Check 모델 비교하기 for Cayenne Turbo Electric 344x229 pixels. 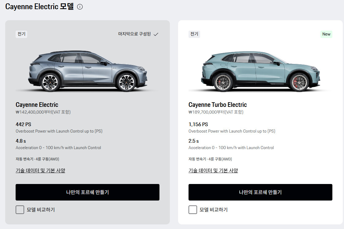[x=193, y=210]
